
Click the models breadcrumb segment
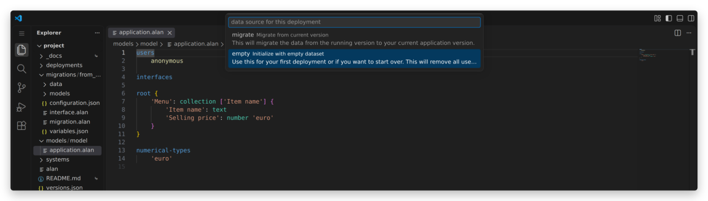click(x=123, y=44)
